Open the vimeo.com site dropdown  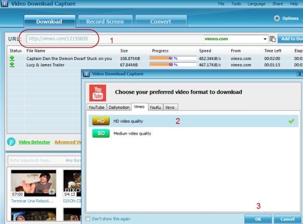point(265,39)
